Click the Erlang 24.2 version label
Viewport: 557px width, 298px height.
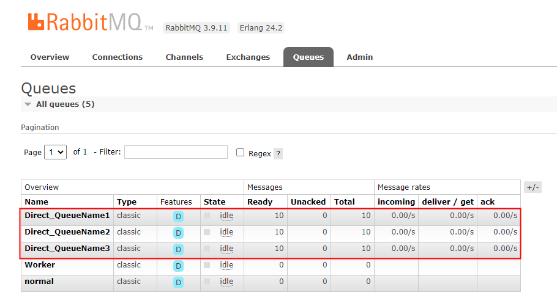pos(261,27)
